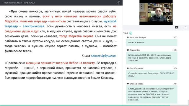Click chat sender name Ольга Бокова
The height and width of the screenshot is (106, 189).
coord(136,84)
